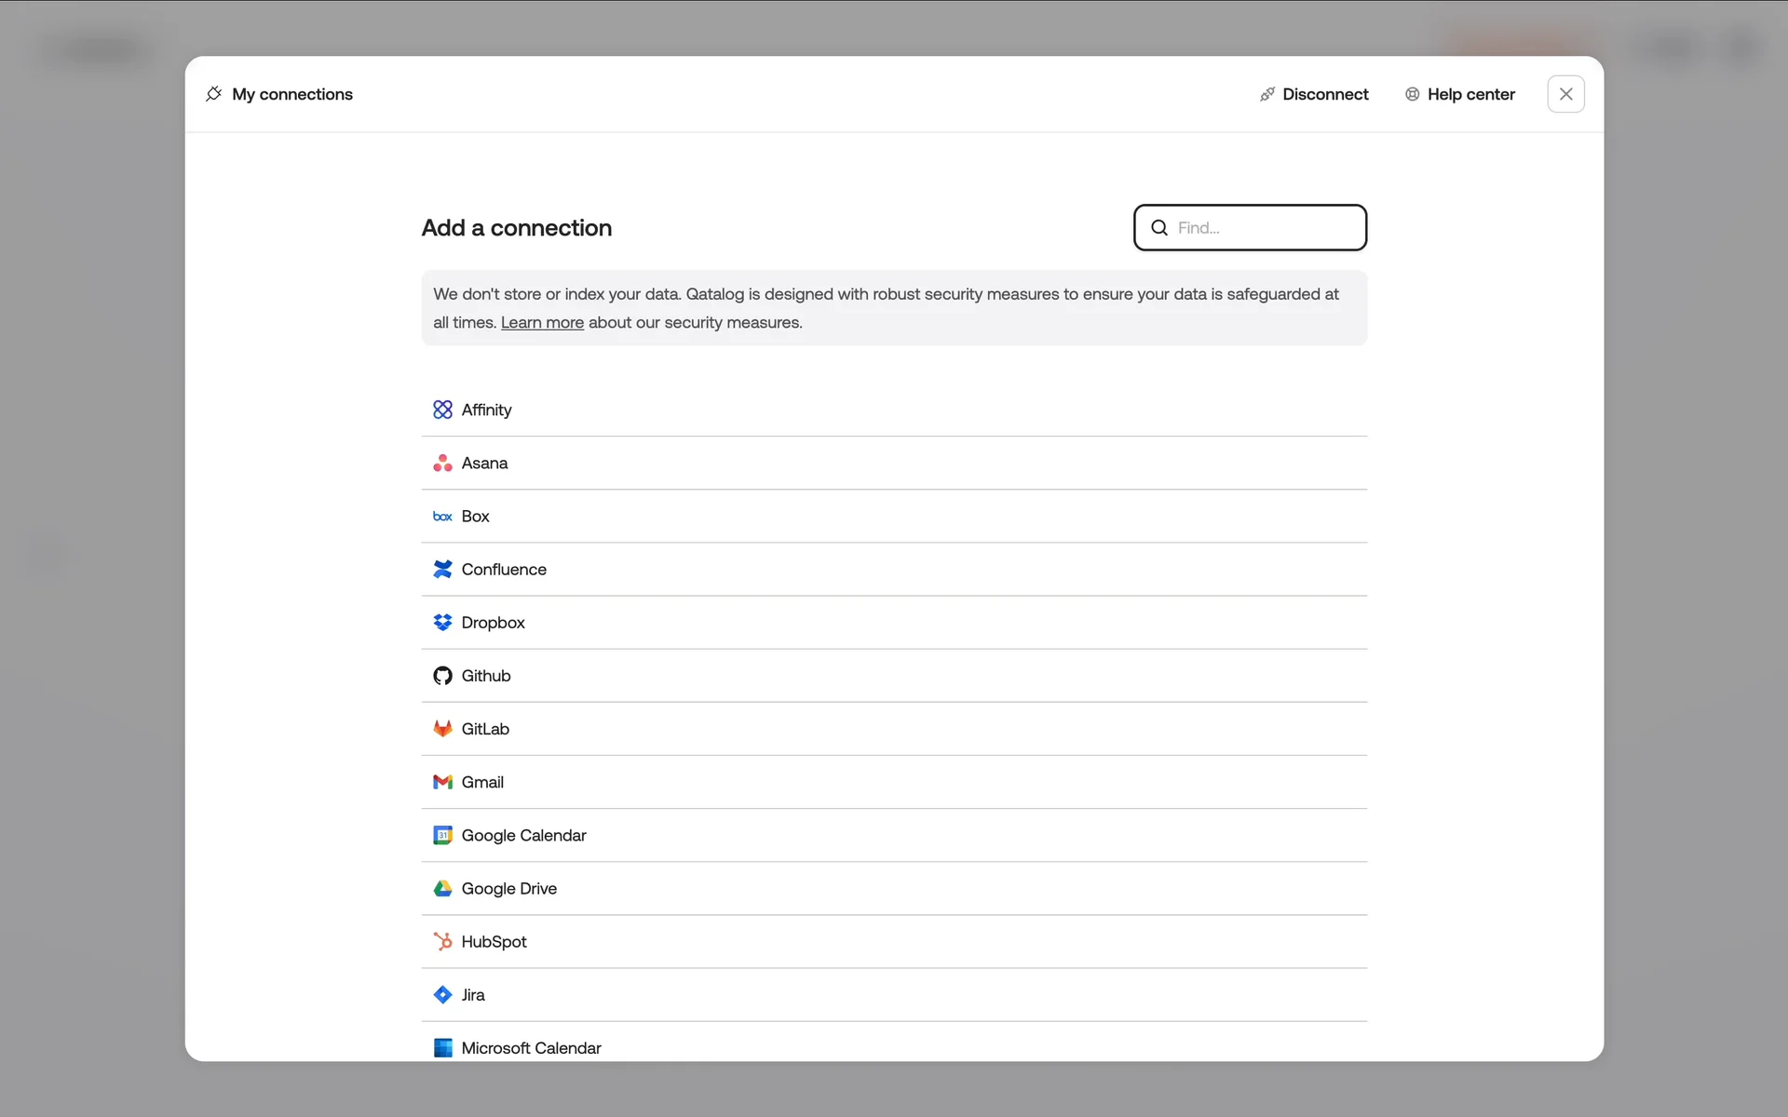
Task: Click the magnifier icon in Find box
Action: coord(1159,228)
